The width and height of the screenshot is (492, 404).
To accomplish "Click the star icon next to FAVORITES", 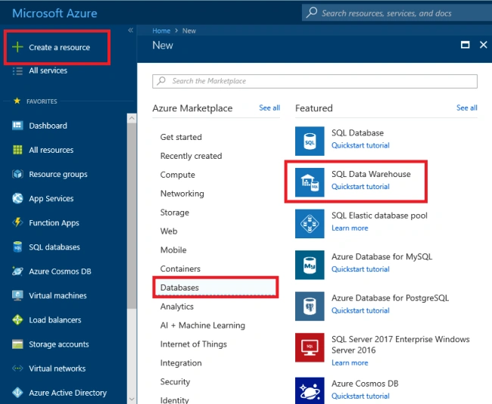I will [17, 101].
